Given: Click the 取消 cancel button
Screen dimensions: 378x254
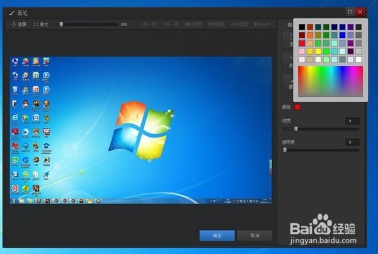Looking at the screenshot, I should (255, 236).
